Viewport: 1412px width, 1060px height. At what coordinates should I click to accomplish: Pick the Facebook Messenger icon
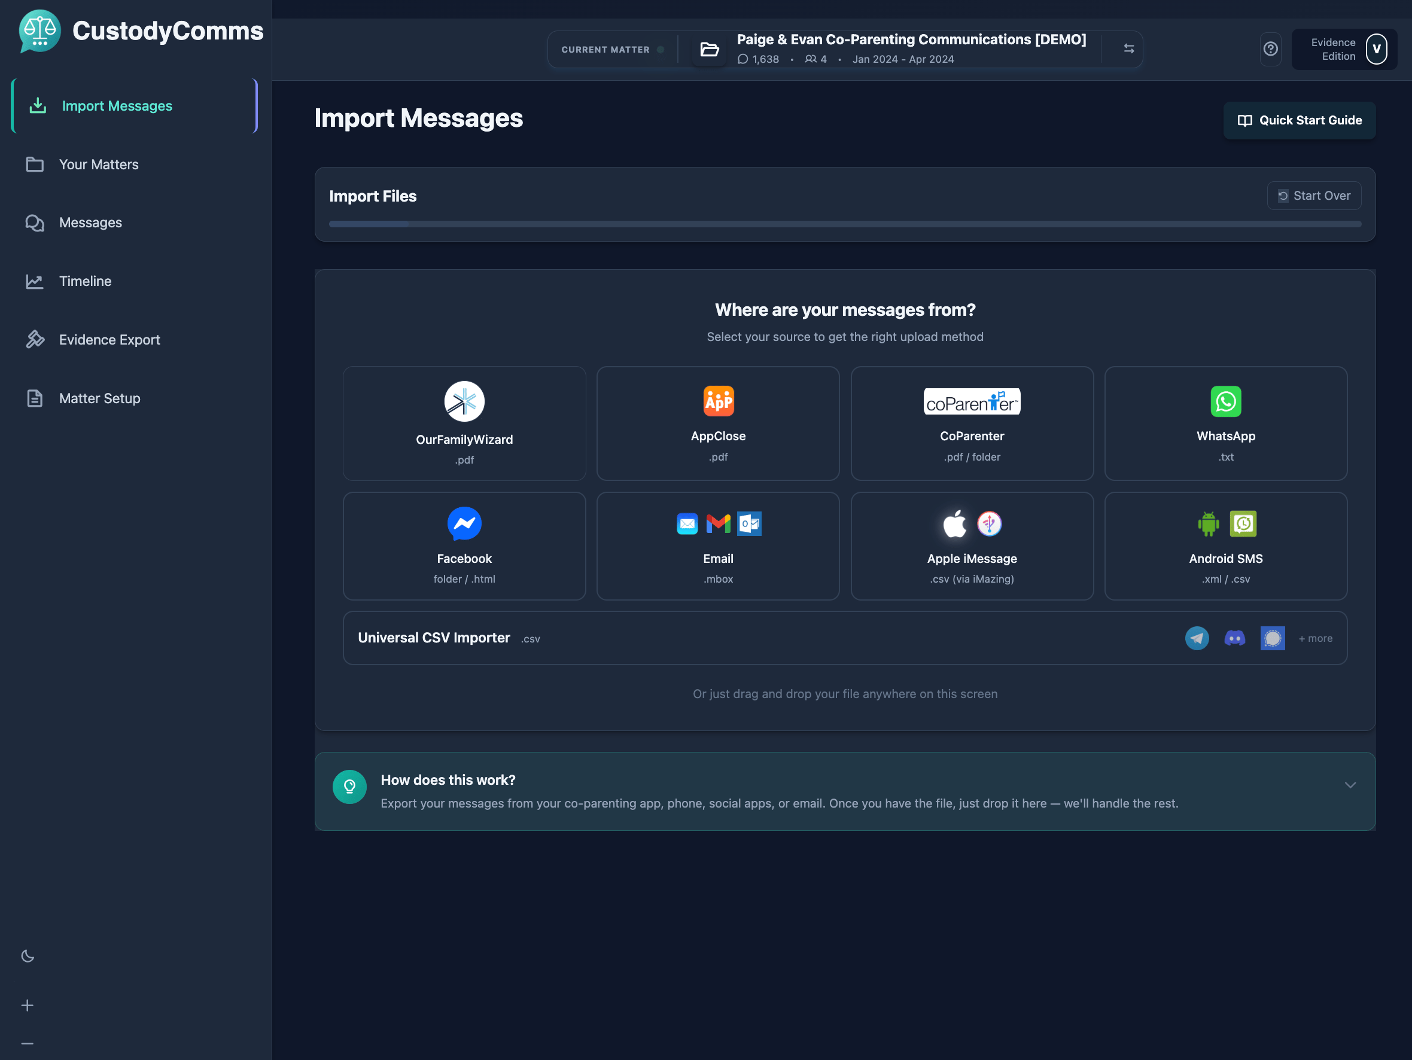[x=464, y=523]
